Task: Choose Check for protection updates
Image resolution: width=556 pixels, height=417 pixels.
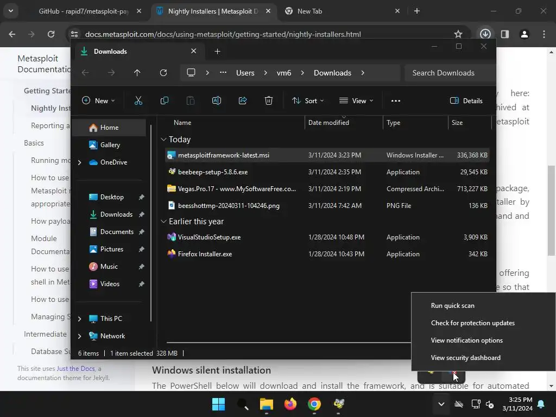Action: pos(473,323)
